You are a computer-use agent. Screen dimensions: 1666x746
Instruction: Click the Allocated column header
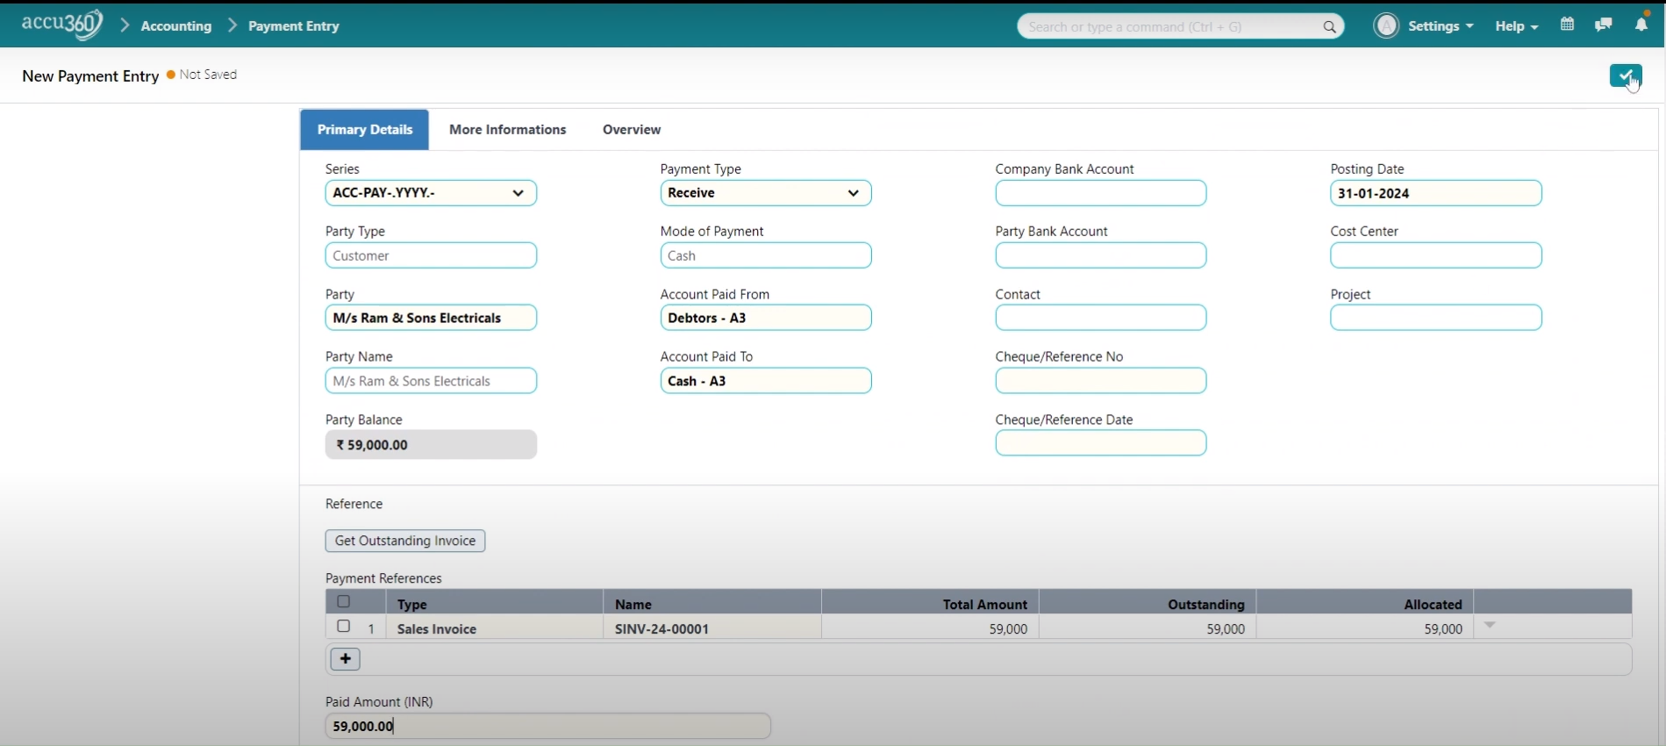1365,604
